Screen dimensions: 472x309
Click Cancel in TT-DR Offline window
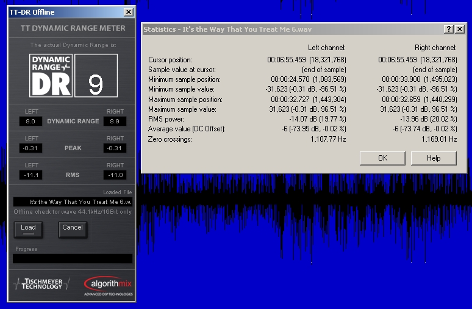click(73, 230)
